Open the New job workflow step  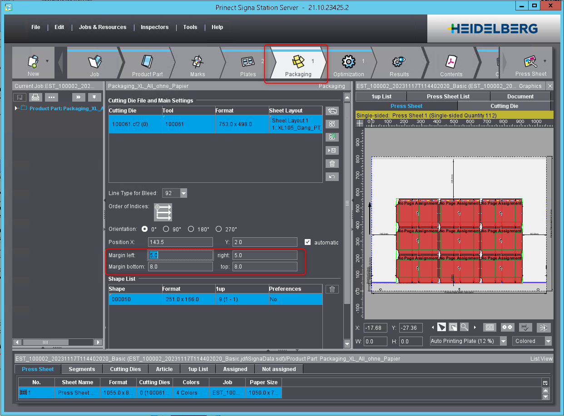click(x=33, y=64)
